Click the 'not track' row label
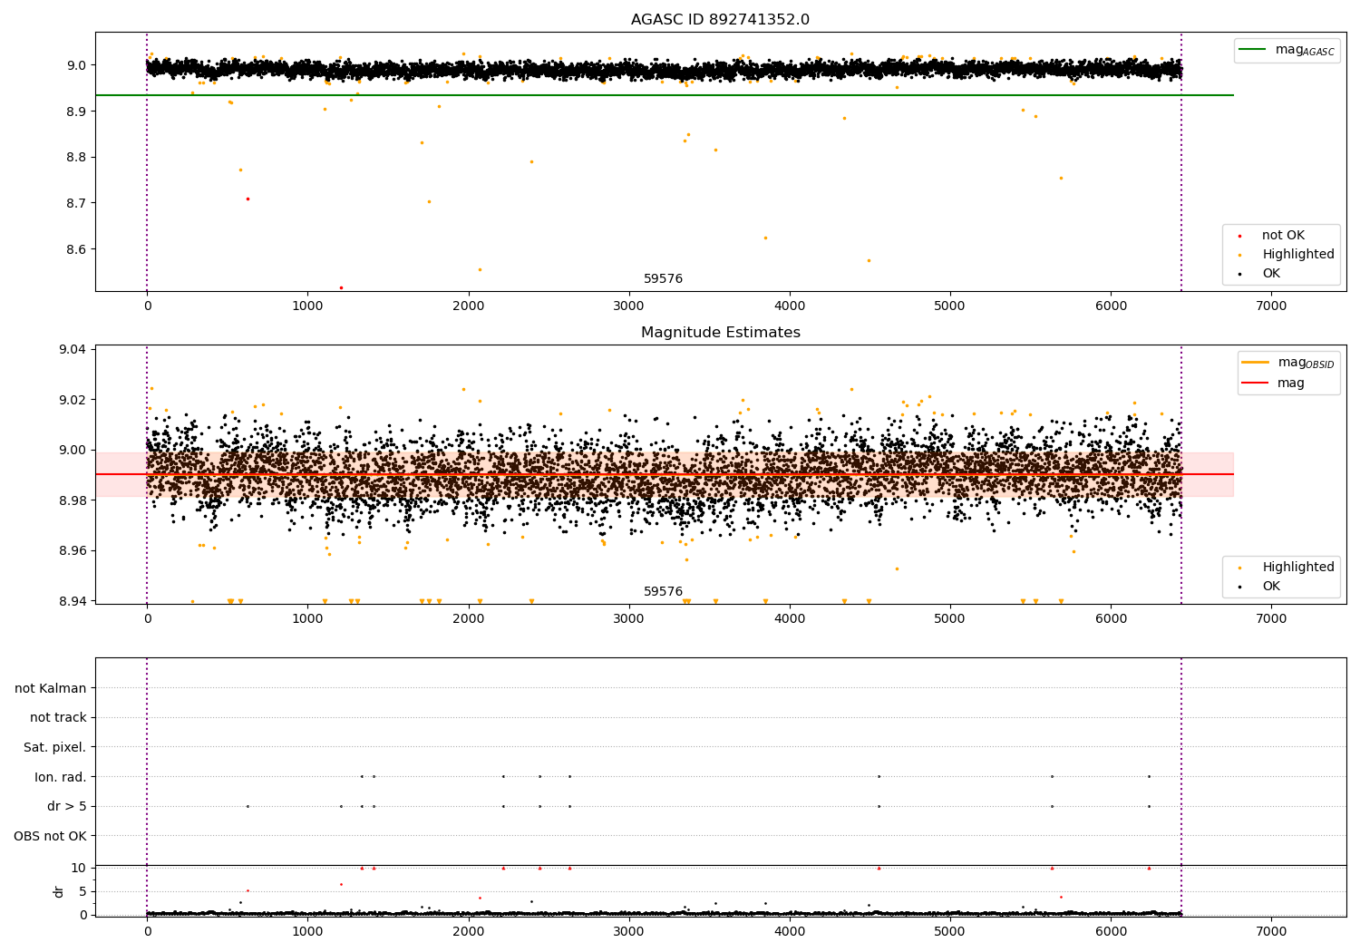The image size is (1360, 952). 58,718
